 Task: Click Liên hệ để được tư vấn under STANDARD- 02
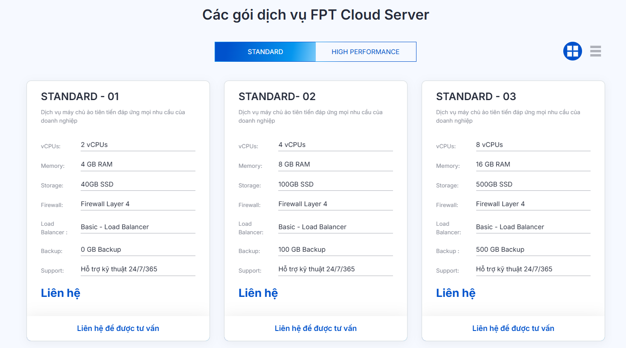point(315,328)
